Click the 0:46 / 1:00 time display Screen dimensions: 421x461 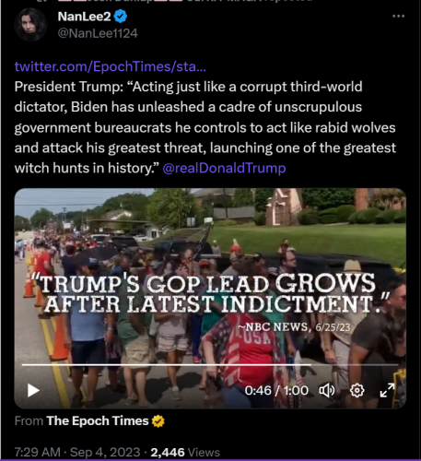click(x=276, y=391)
